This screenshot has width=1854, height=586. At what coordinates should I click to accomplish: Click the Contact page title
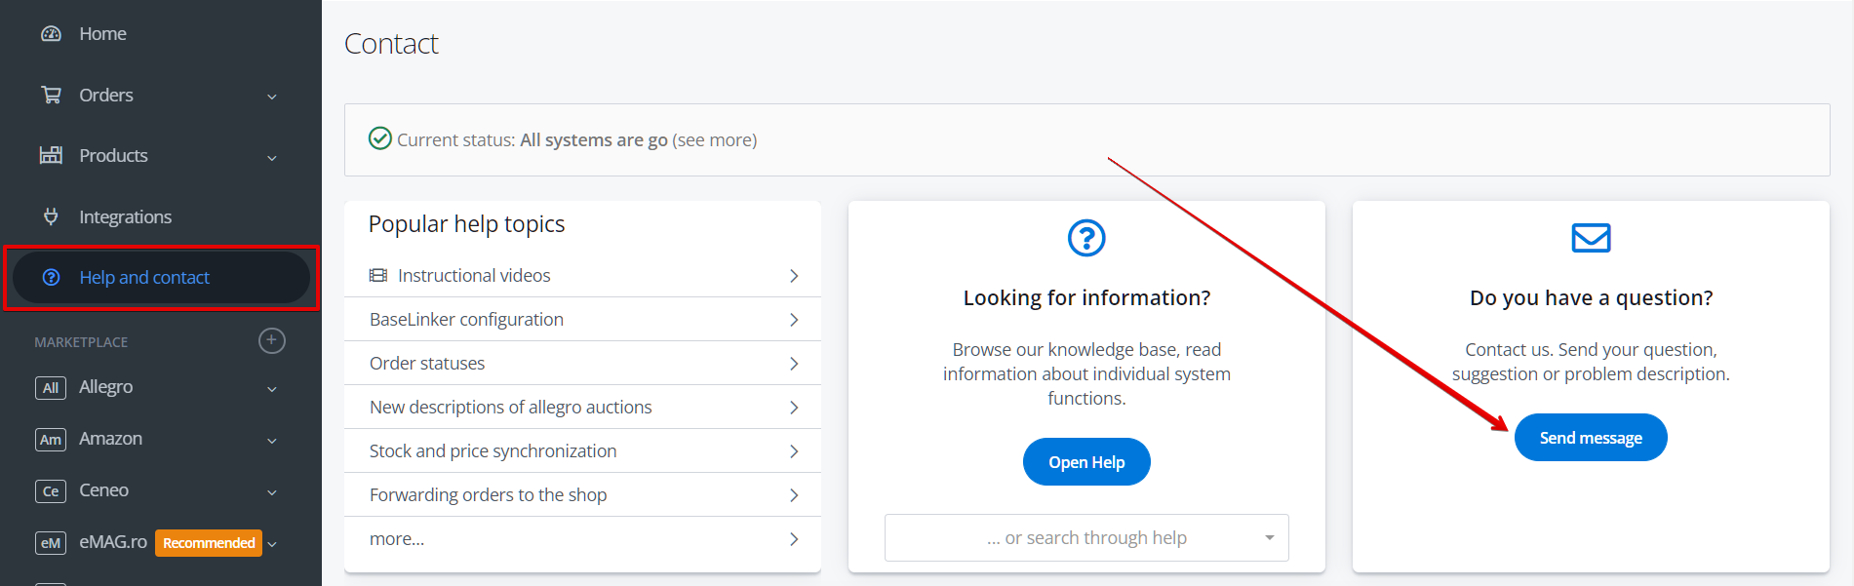click(391, 44)
